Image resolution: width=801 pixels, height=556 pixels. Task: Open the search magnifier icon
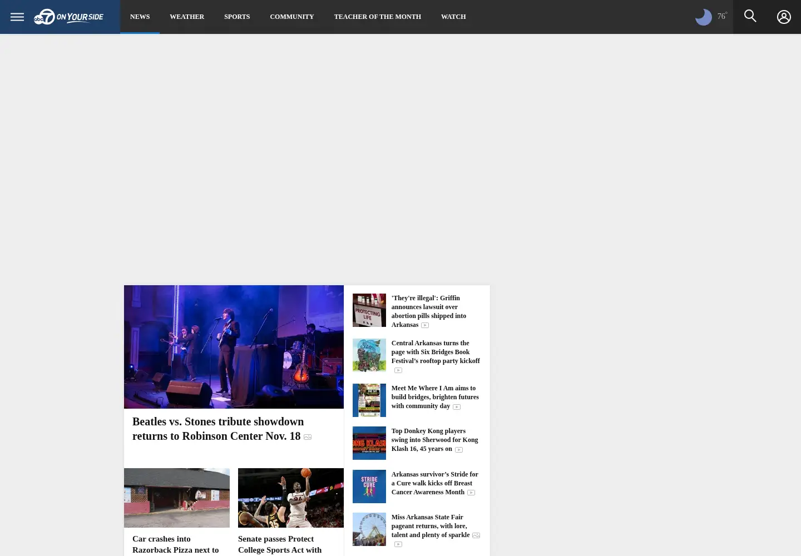coord(750,16)
